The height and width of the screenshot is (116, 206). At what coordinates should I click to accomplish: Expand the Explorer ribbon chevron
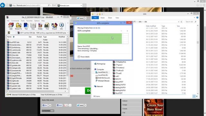[194, 18]
